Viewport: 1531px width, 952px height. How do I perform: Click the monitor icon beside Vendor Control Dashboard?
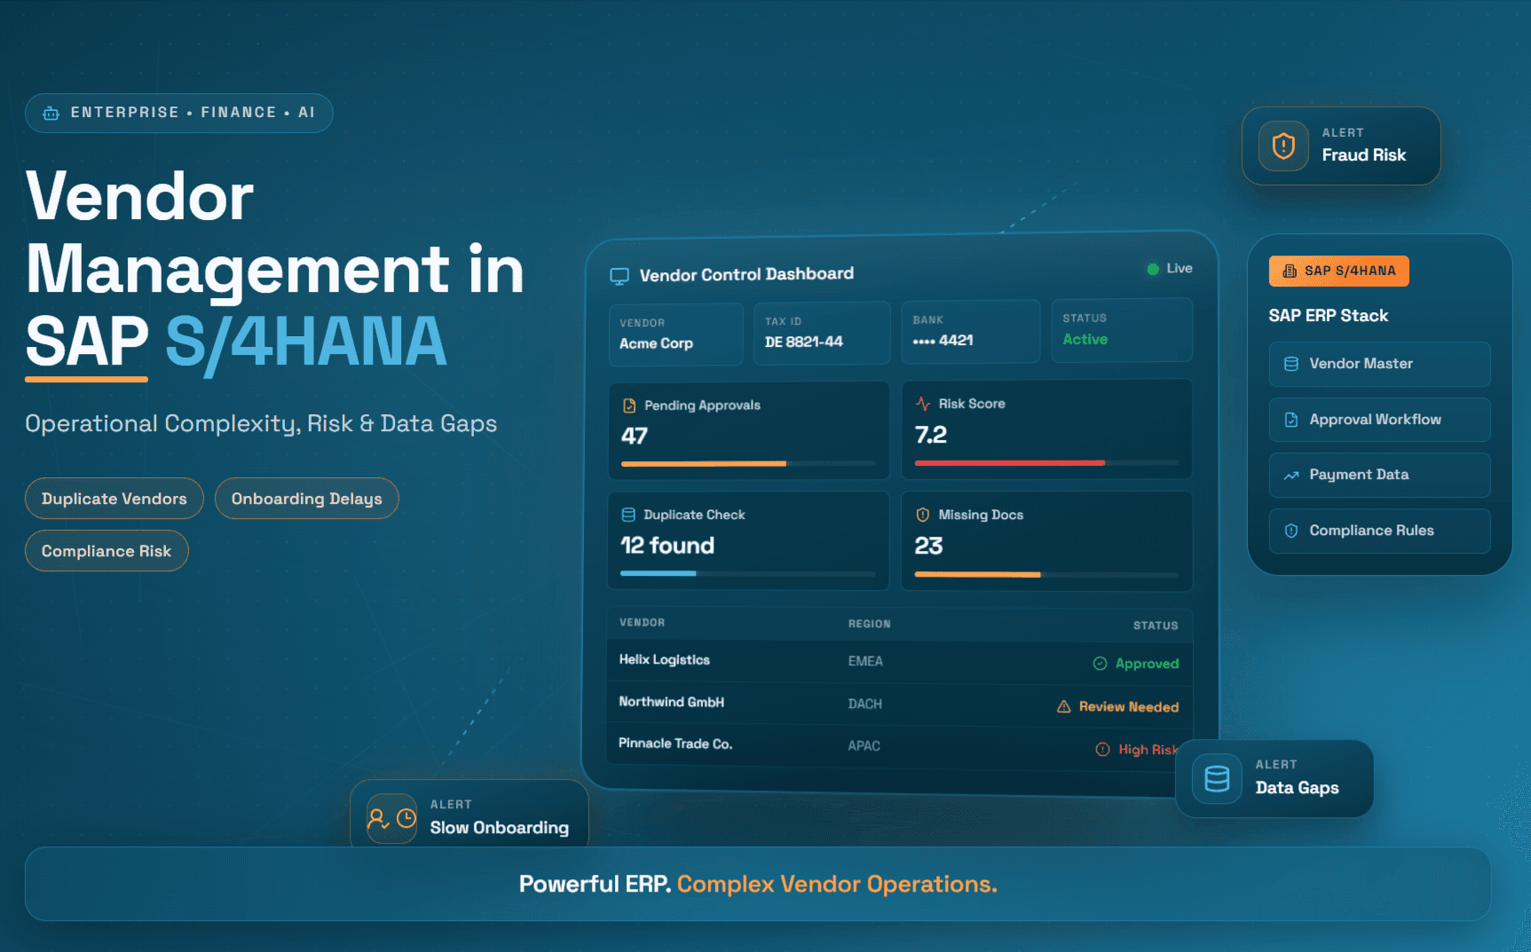(x=620, y=277)
